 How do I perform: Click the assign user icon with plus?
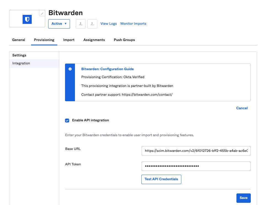click(81, 24)
